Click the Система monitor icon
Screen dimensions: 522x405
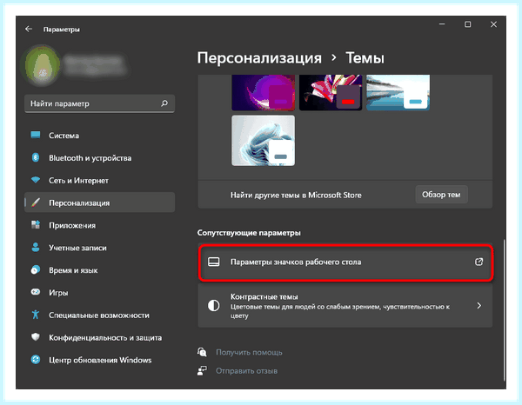pos(36,135)
